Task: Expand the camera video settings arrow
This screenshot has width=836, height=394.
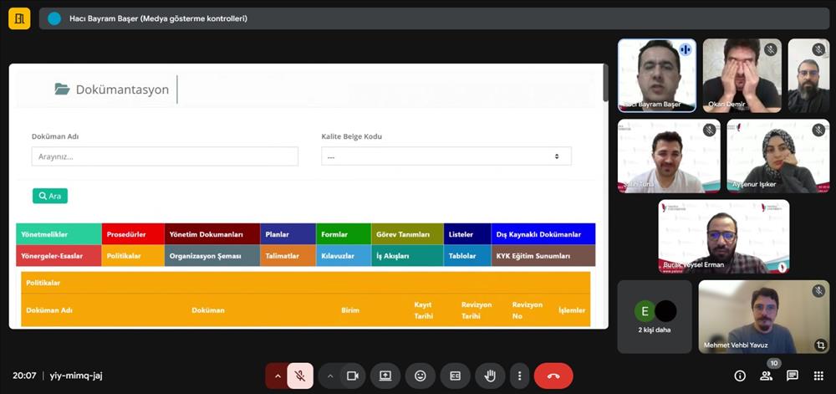Action: click(330, 376)
